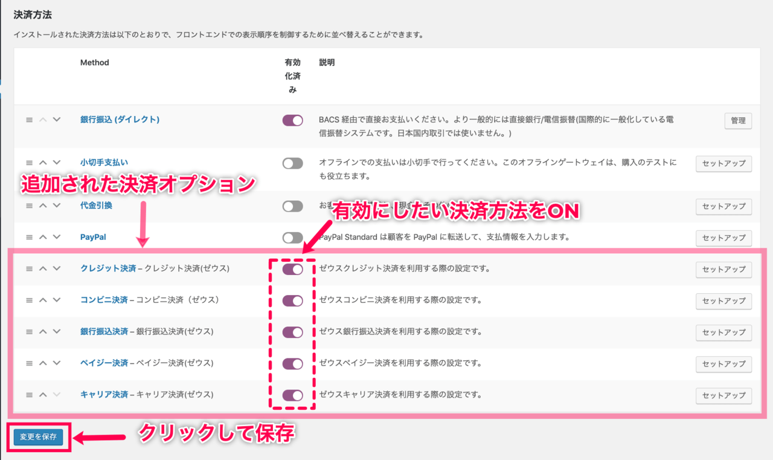Screen dimensions: 773x460
Task: Toggle off 銀行振込決済 (ゼウス)
Action: click(292, 332)
